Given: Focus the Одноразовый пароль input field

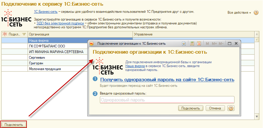Looking at the screenshot, I should (167, 100).
